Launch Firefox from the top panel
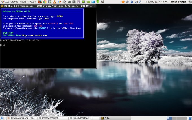This screenshot has width=192, height=120. tap(40, 2)
